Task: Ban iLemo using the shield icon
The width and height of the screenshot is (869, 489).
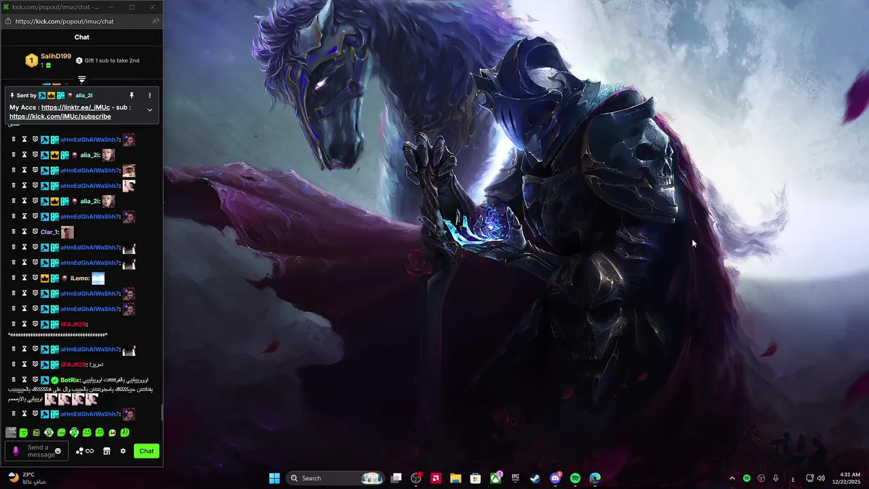Action: click(x=35, y=278)
